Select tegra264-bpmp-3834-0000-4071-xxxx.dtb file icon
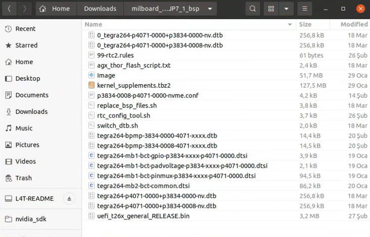 coord(91,136)
